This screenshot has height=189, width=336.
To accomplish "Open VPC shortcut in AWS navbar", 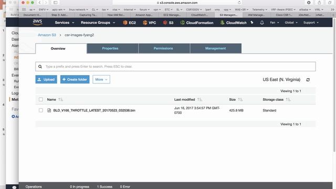I will (x=149, y=23).
